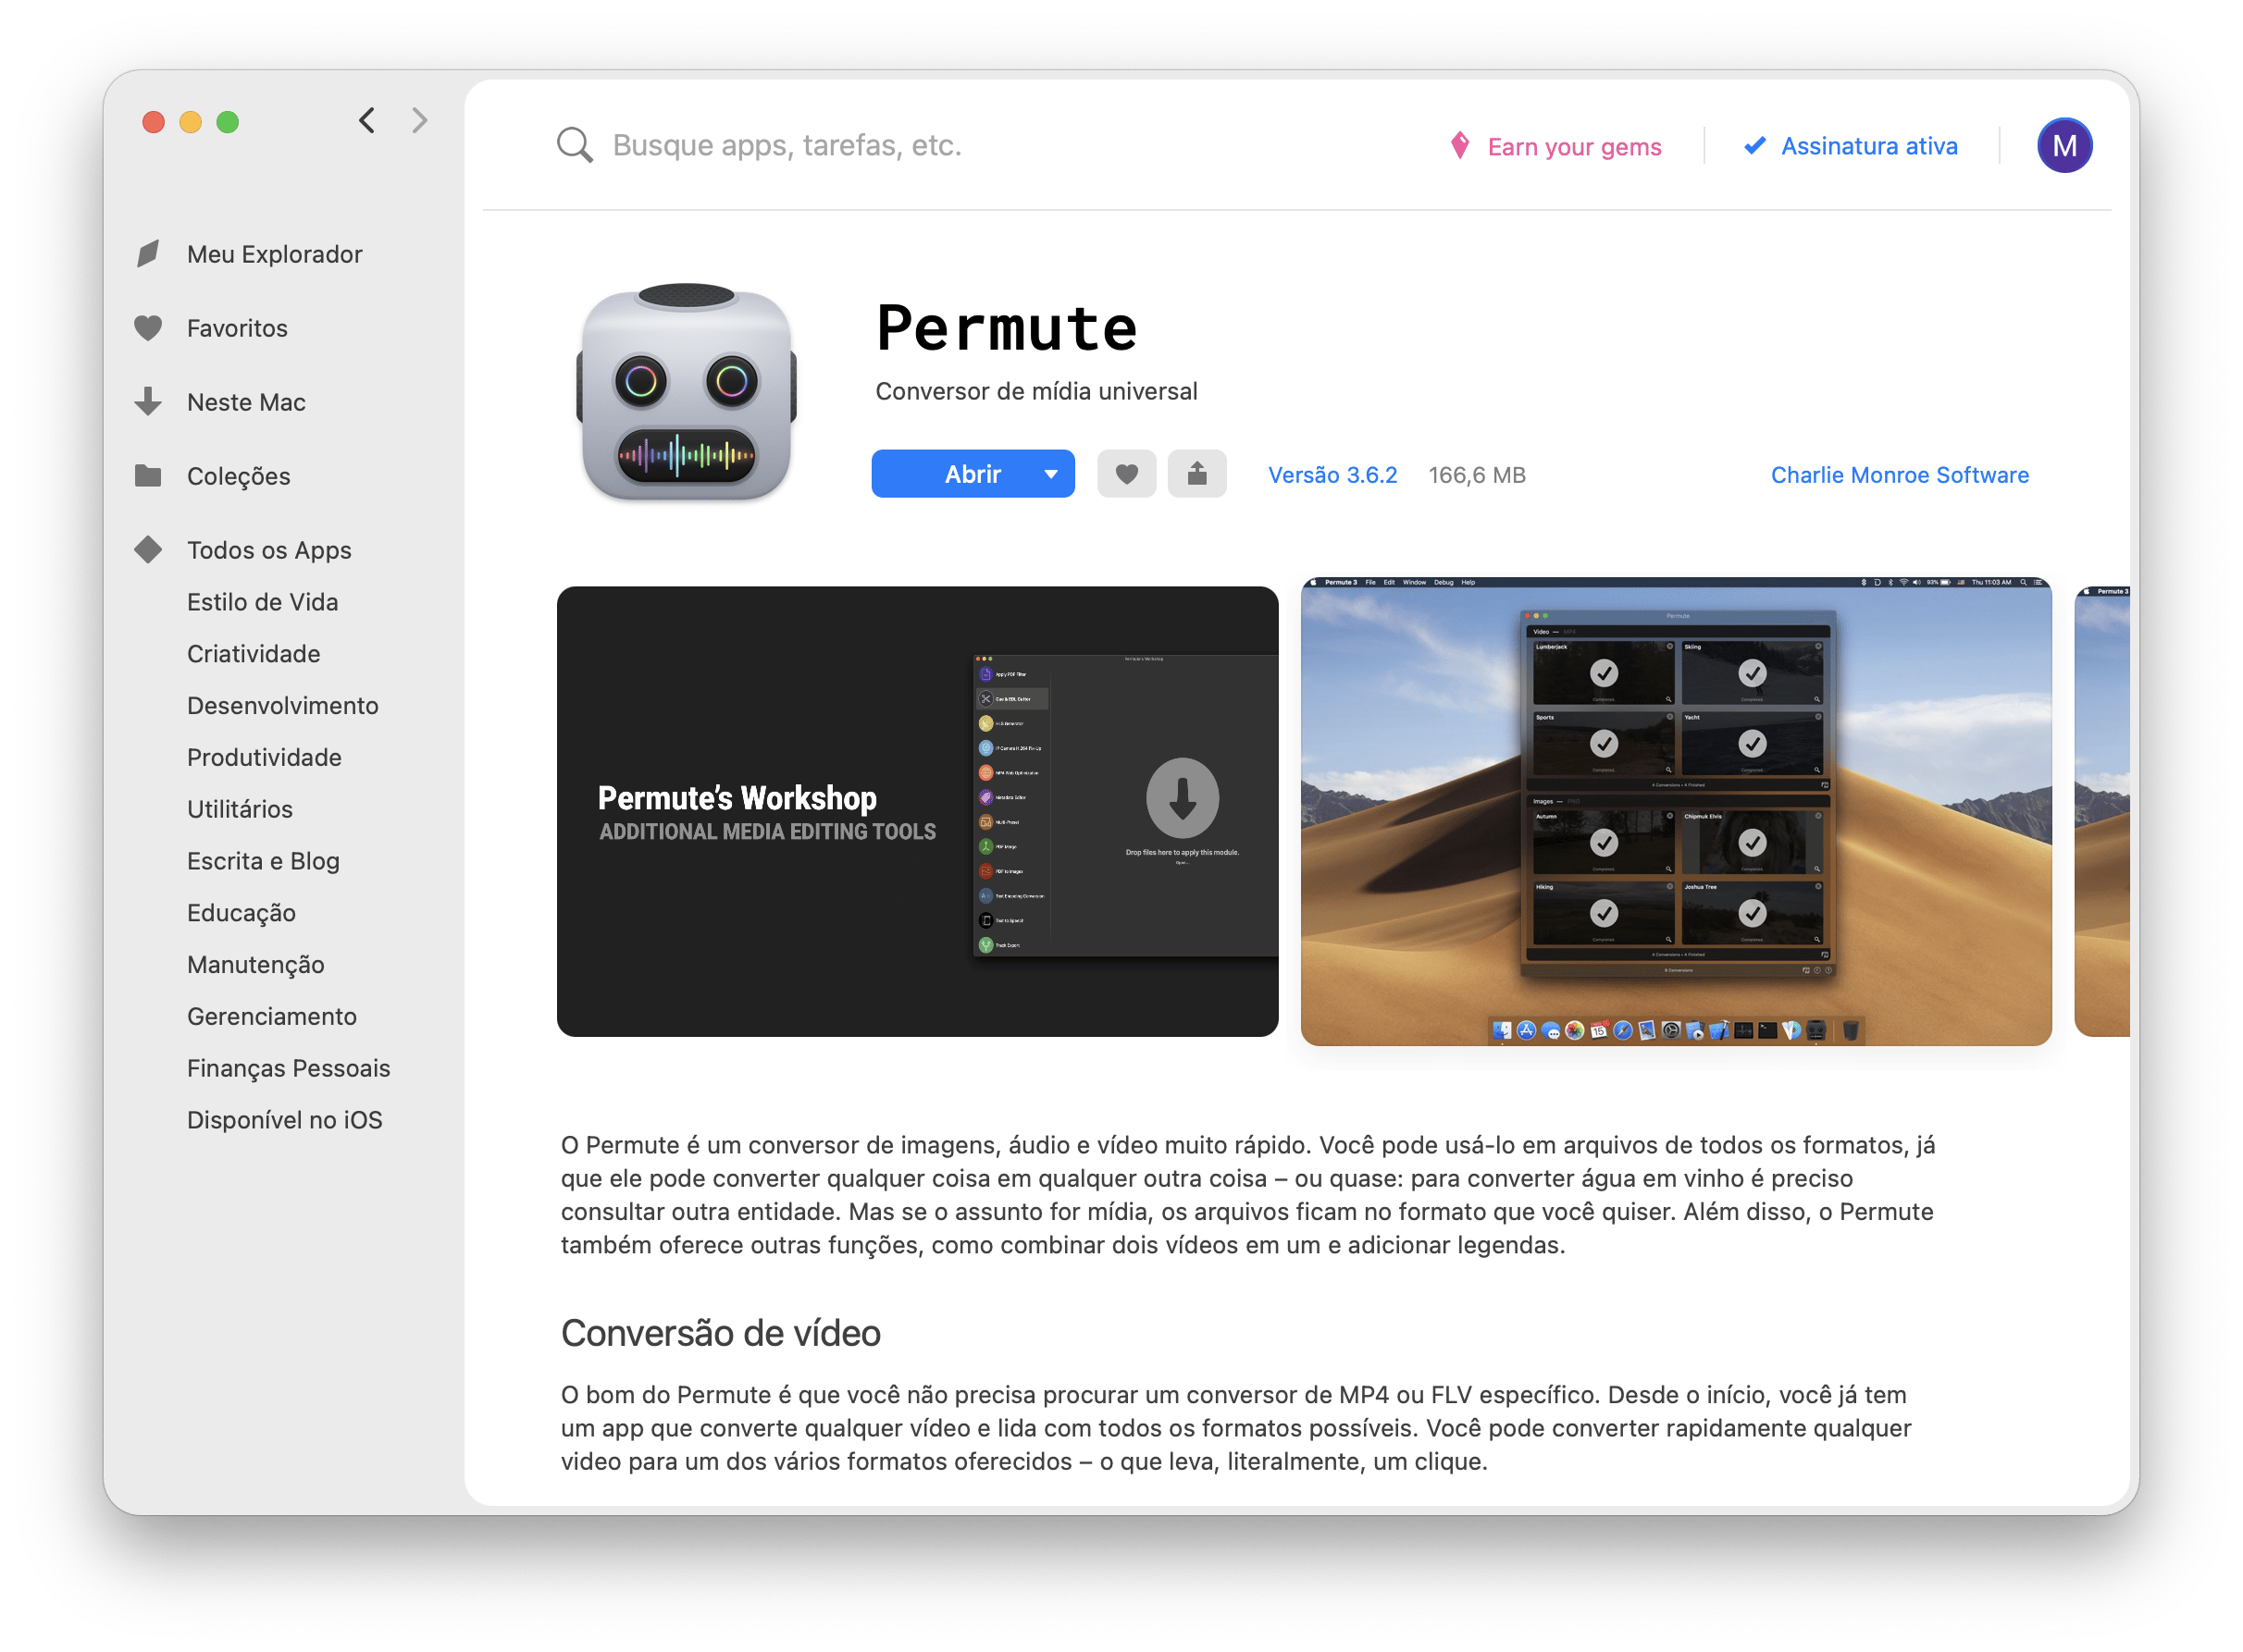Select the Disponível no iOS category
Screen dimensions: 2243x1652
click(284, 1121)
